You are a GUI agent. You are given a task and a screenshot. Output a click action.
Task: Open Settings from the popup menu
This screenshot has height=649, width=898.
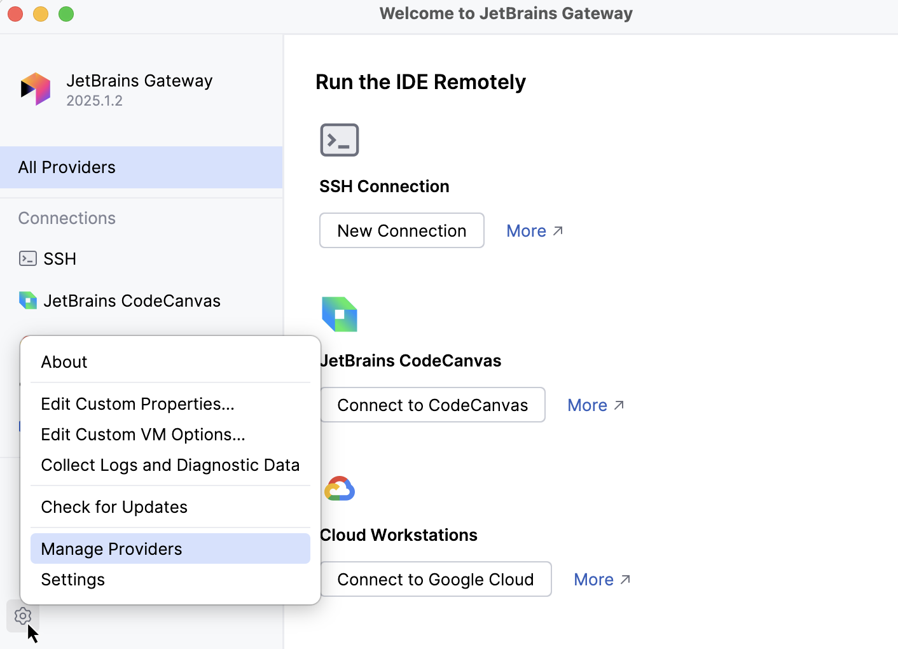pos(170,580)
